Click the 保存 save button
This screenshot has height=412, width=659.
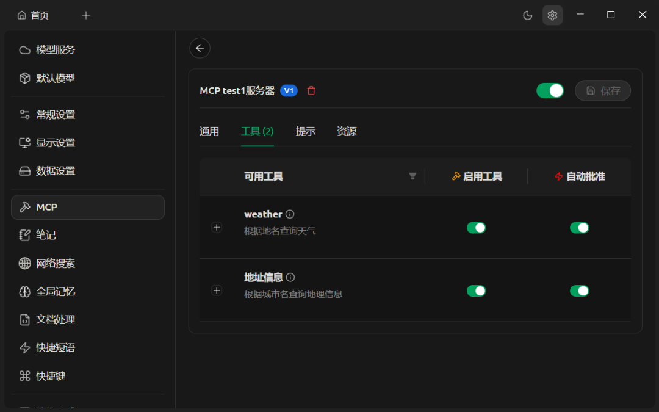coord(603,90)
